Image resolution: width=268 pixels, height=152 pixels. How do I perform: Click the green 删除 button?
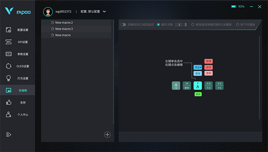click(x=198, y=94)
